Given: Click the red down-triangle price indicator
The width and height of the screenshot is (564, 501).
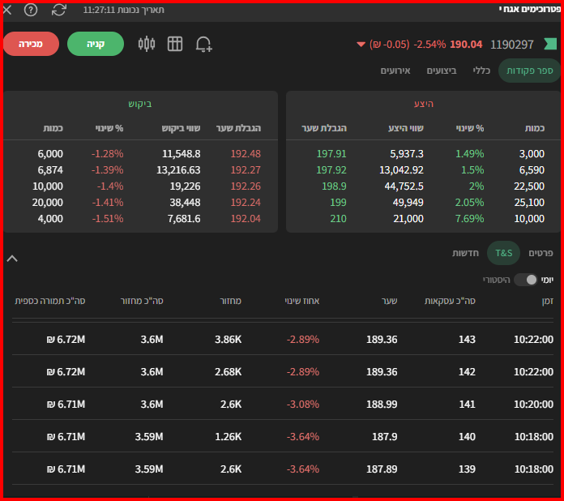Looking at the screenshot, I should 361,45.
